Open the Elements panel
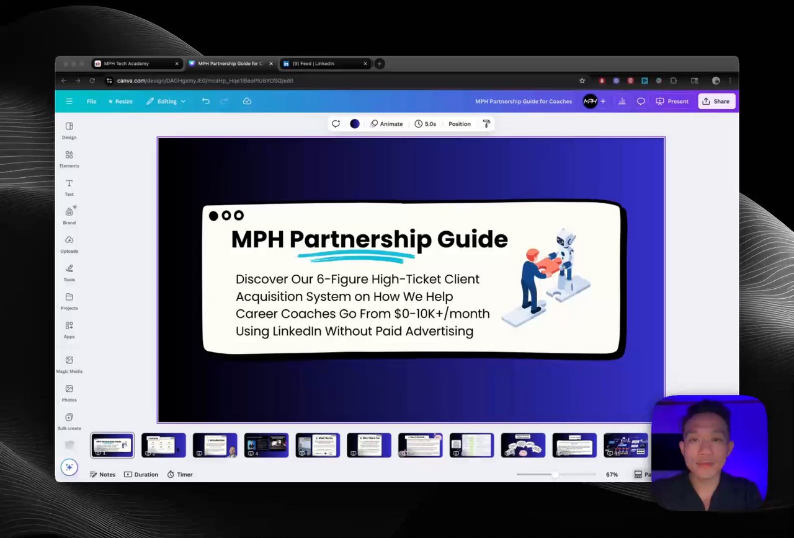This screenshot has height=538, width=794. [69, 159]
